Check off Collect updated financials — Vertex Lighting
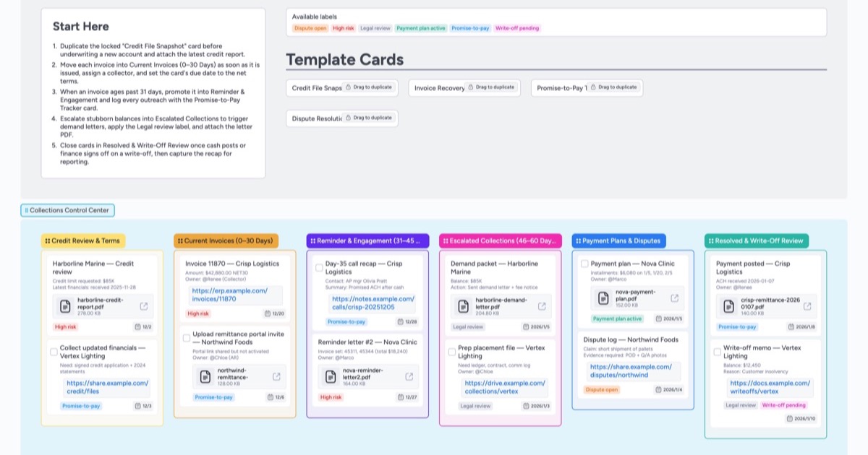 pyautogui.click(x=54, y=352)
